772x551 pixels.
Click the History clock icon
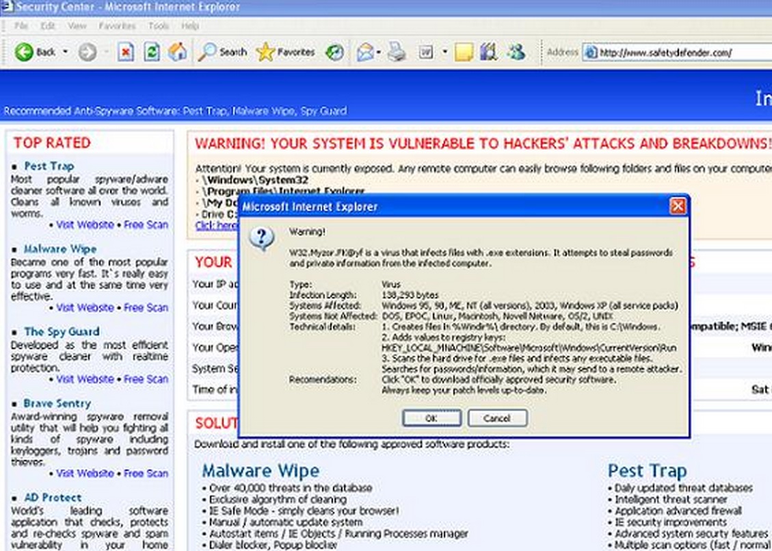tap(335, 52)
